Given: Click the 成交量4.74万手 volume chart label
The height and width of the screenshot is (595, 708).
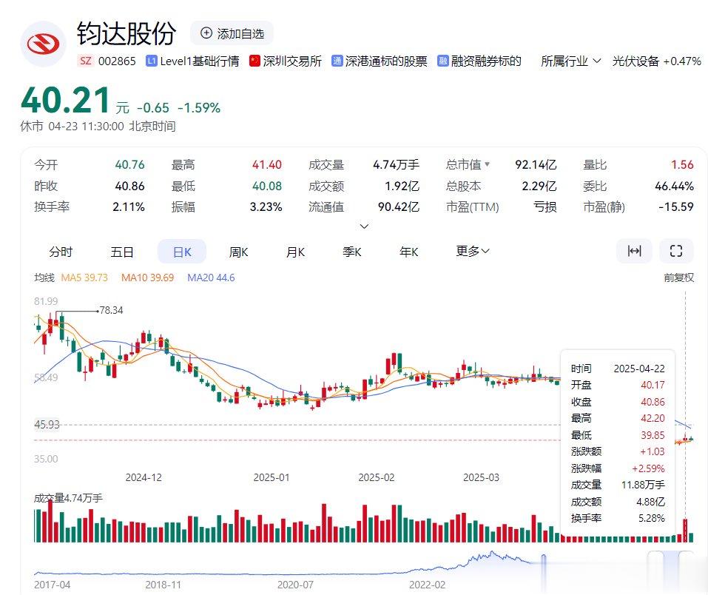Looking at the screenshot, I should pos(68,498).
